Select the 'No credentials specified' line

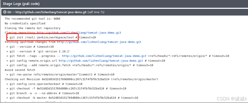pyautogui.click(x=25, y=23)
